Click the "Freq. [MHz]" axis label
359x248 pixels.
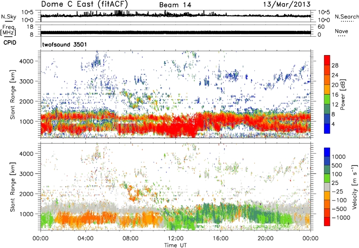9,30
